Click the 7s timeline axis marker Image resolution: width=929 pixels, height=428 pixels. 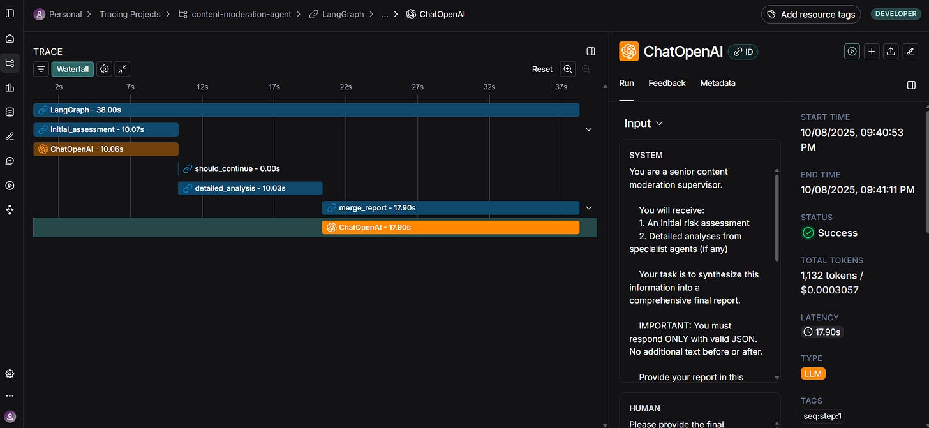(130, 87)
